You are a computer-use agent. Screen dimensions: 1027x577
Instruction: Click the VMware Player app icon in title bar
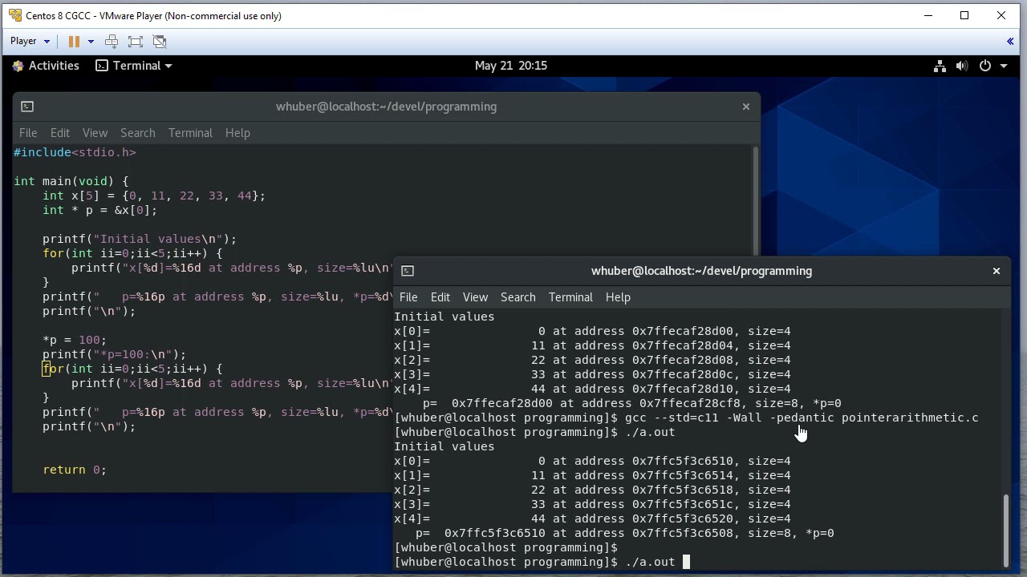14,15
